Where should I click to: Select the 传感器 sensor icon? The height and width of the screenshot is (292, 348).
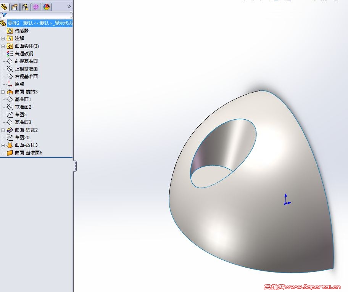10,31
